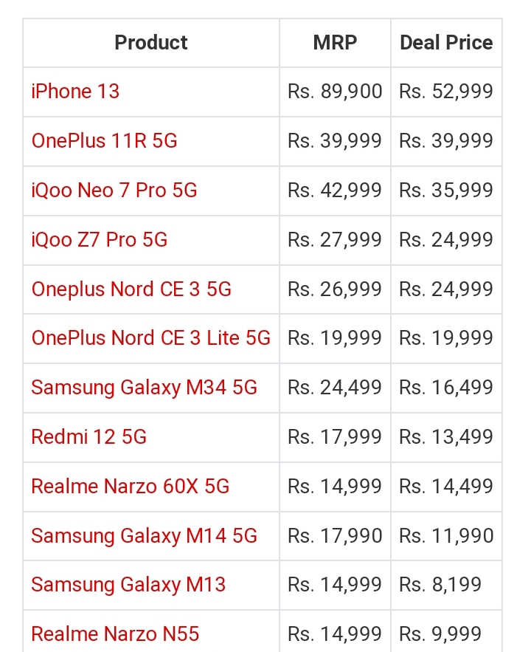Click Realme Narzo 60X 5G link

click(x=131, y=487)
